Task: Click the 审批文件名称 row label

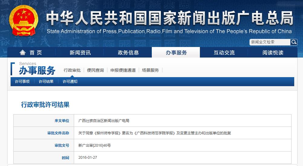Action: pos(58,133)
